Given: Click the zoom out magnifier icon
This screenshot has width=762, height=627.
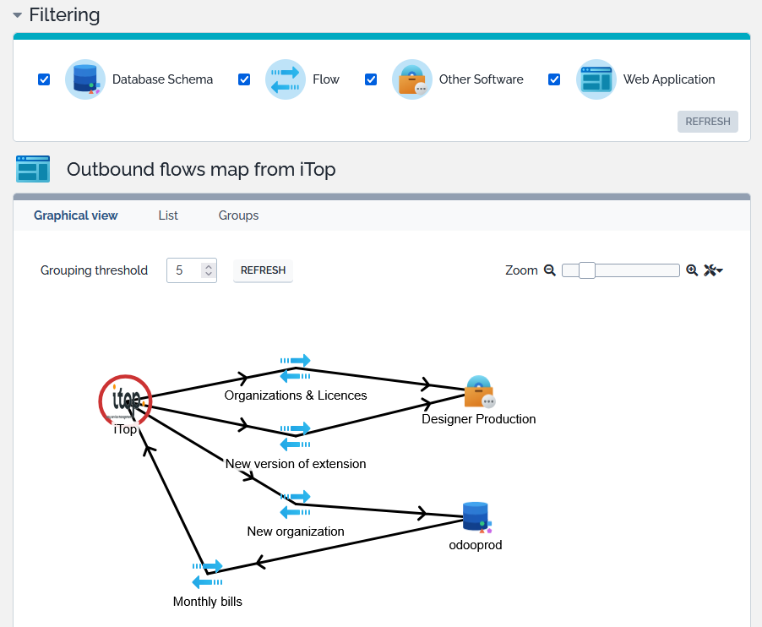Looking at the screenshot, I should (x=550, y=270).
